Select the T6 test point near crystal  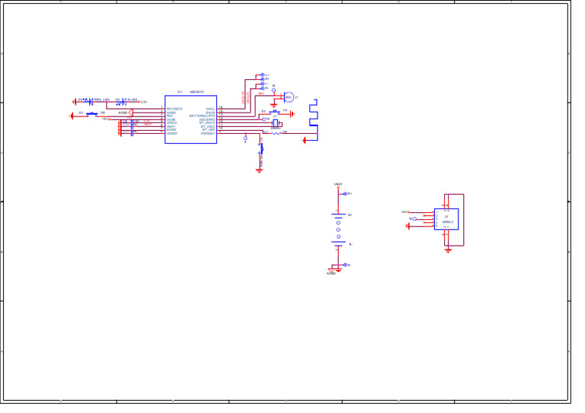coord(264,119)
